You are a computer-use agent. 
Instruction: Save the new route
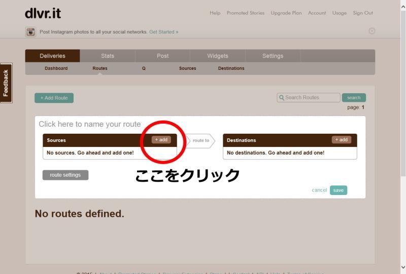point(339,190)
